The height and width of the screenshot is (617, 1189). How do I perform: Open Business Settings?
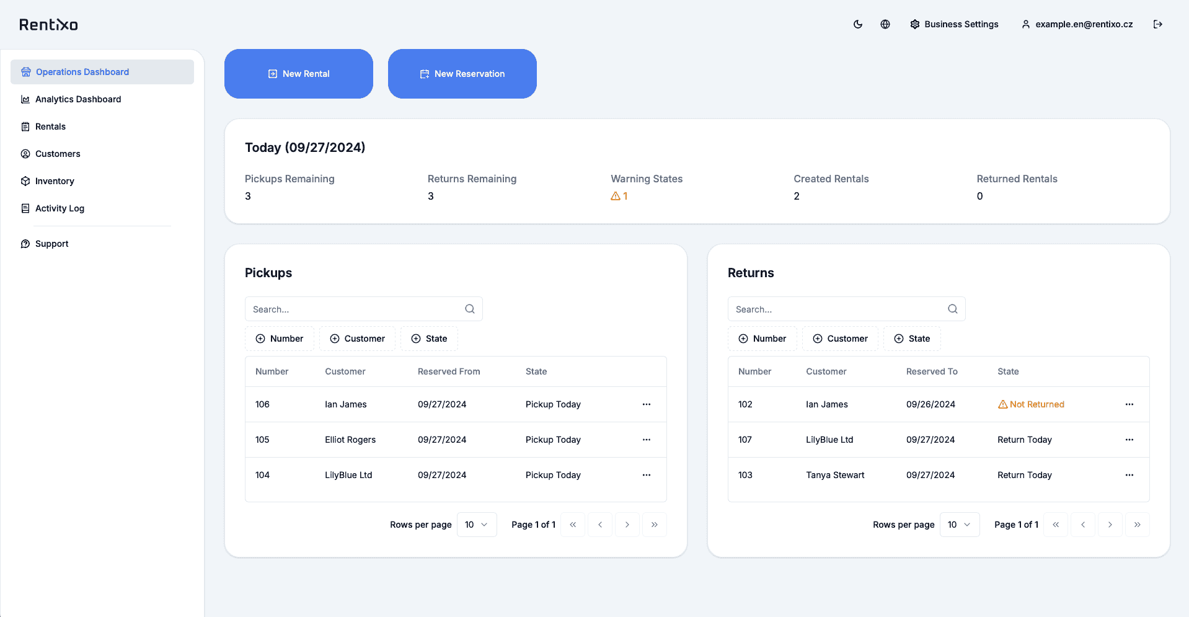(954, 24)
